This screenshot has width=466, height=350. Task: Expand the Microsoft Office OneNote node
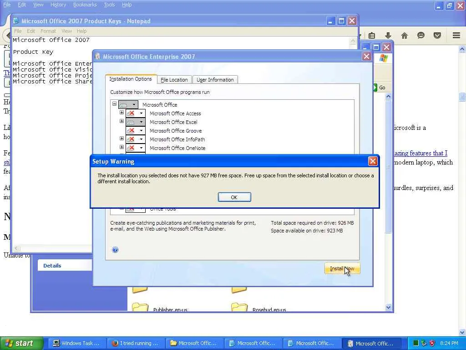pyautogui.click(x=122, y=147)
